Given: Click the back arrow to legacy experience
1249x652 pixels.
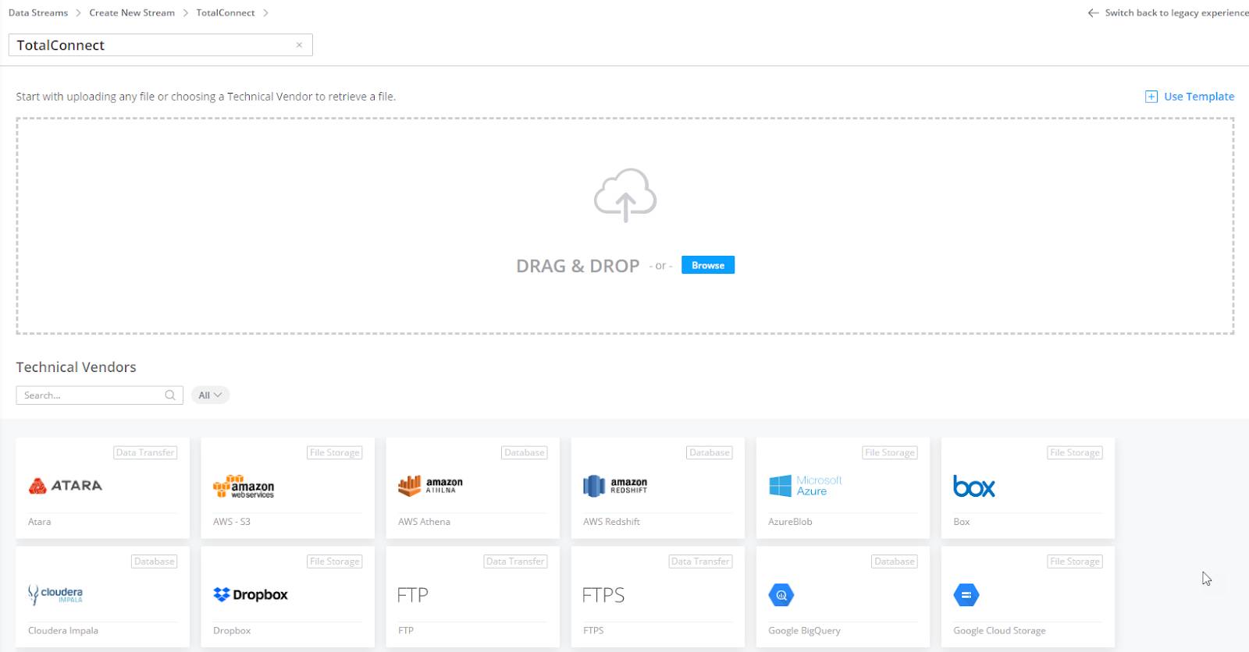Looking at the screenshot, I should 1093,13.
